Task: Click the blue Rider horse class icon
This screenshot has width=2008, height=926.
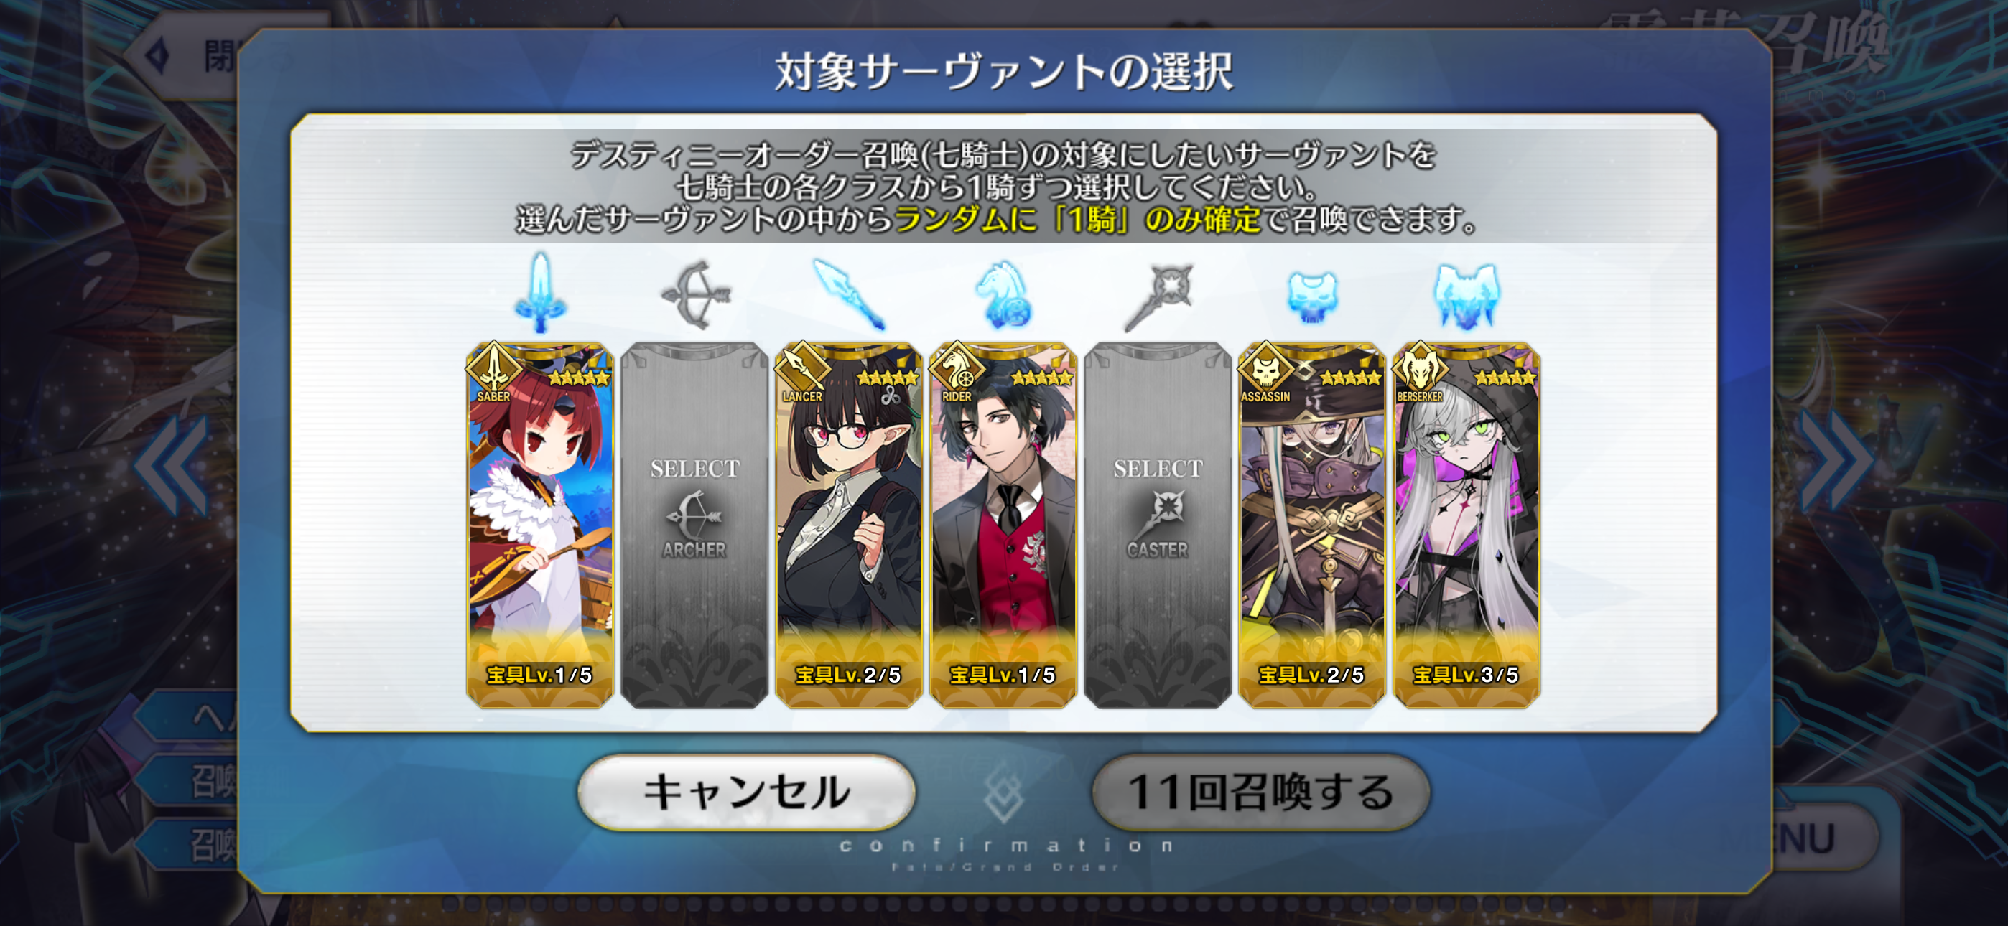Action: pyautogui.click(x=1003, y=294)
